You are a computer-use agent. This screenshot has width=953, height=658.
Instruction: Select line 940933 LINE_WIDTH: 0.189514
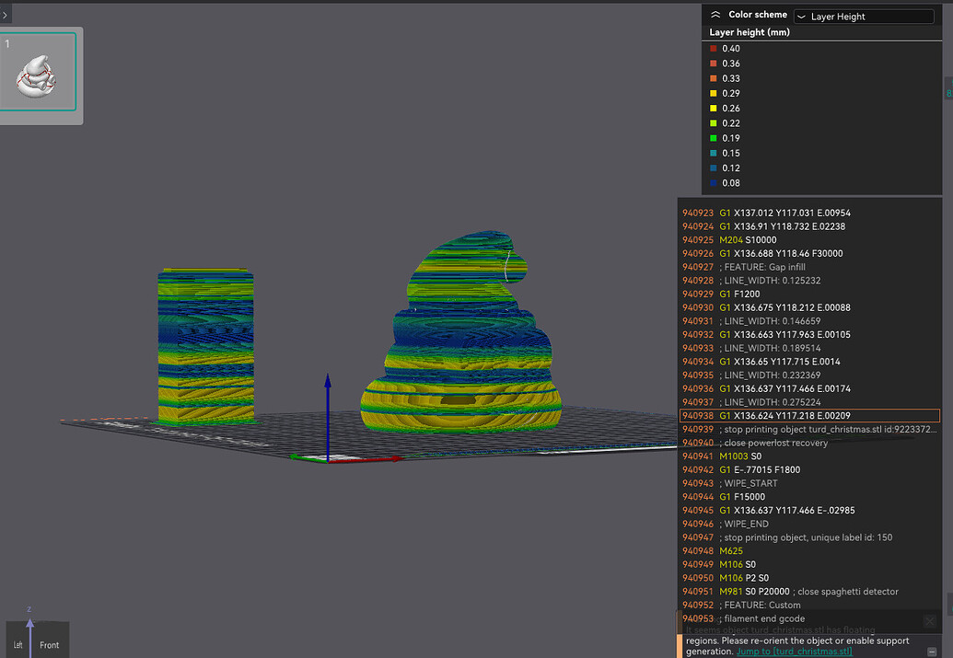pyautogui.click(x=809, y=348)
